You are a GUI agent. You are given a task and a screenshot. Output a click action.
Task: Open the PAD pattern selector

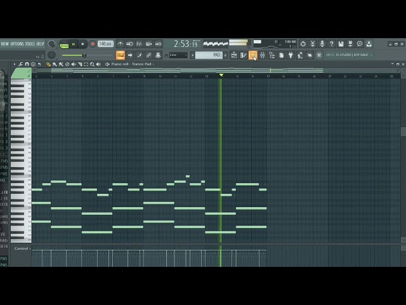pyautogui.click(x=209, y=55)
